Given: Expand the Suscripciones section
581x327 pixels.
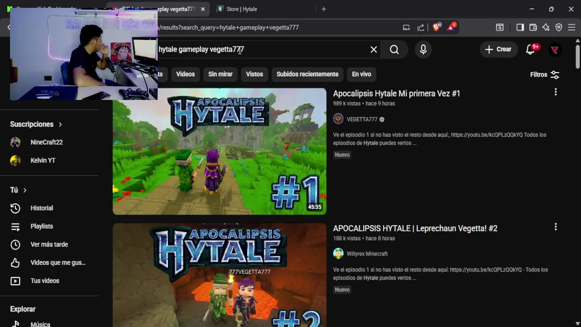Looking at the screenshot, I should point(36,124).
